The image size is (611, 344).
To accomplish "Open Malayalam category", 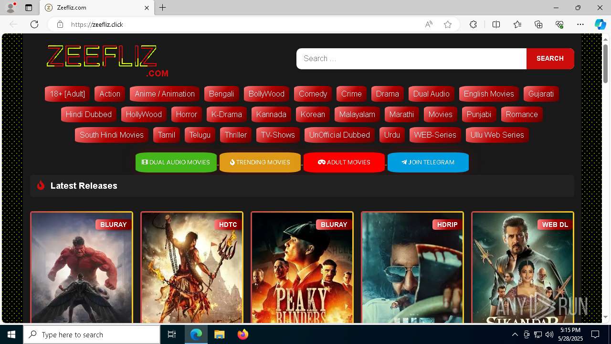I will [357, 114].
